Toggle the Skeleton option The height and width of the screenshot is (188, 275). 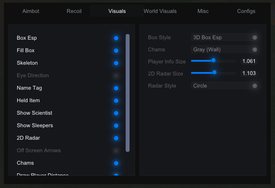[116, 63]
